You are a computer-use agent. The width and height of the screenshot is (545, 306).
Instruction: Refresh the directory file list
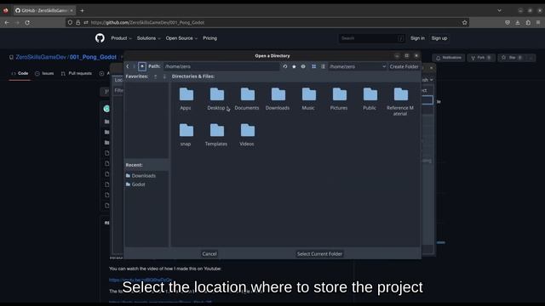pos(285,66)
